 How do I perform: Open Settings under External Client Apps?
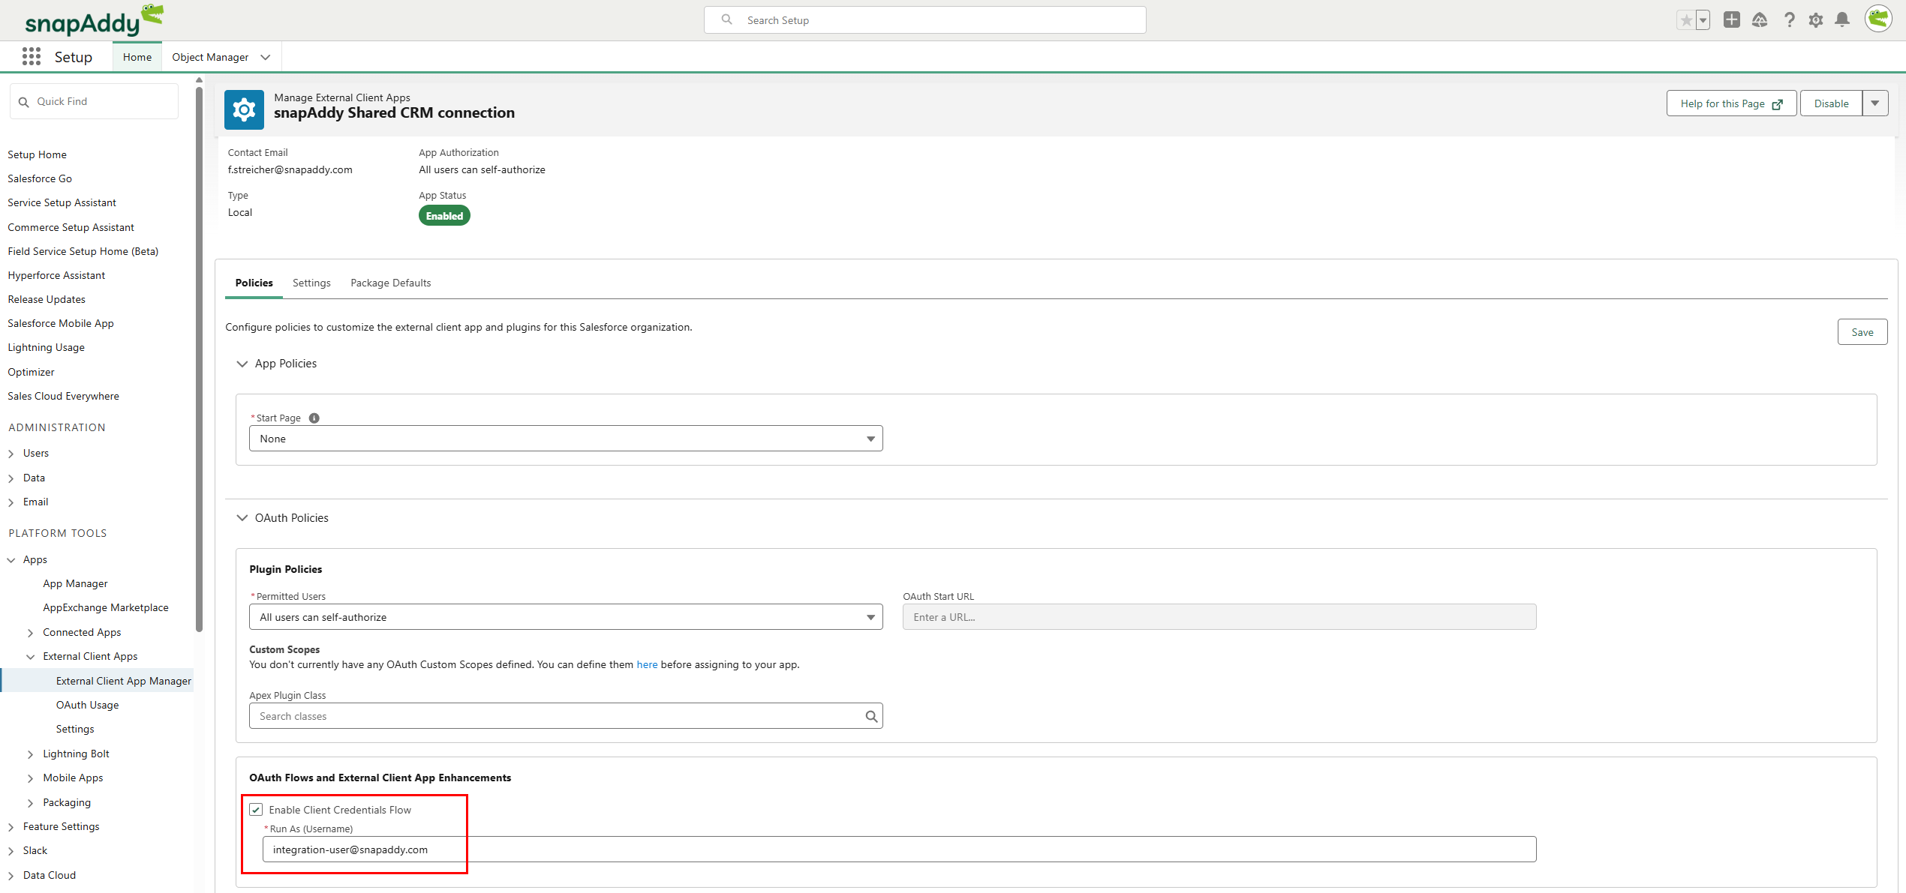tap(75, 729)
